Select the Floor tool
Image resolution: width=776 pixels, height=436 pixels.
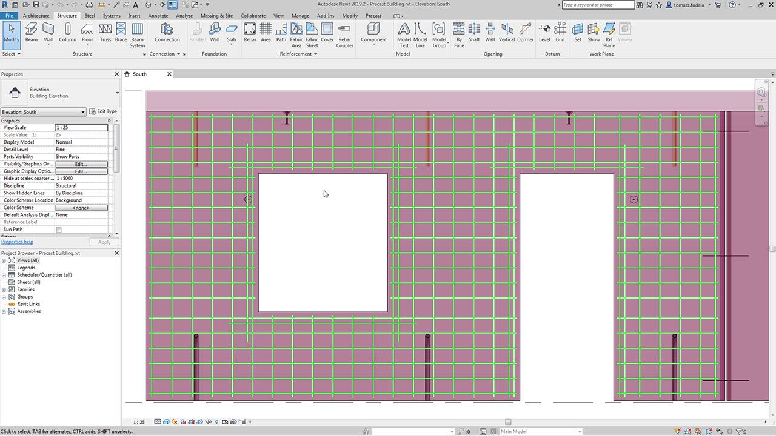click(x=87, y=33)
